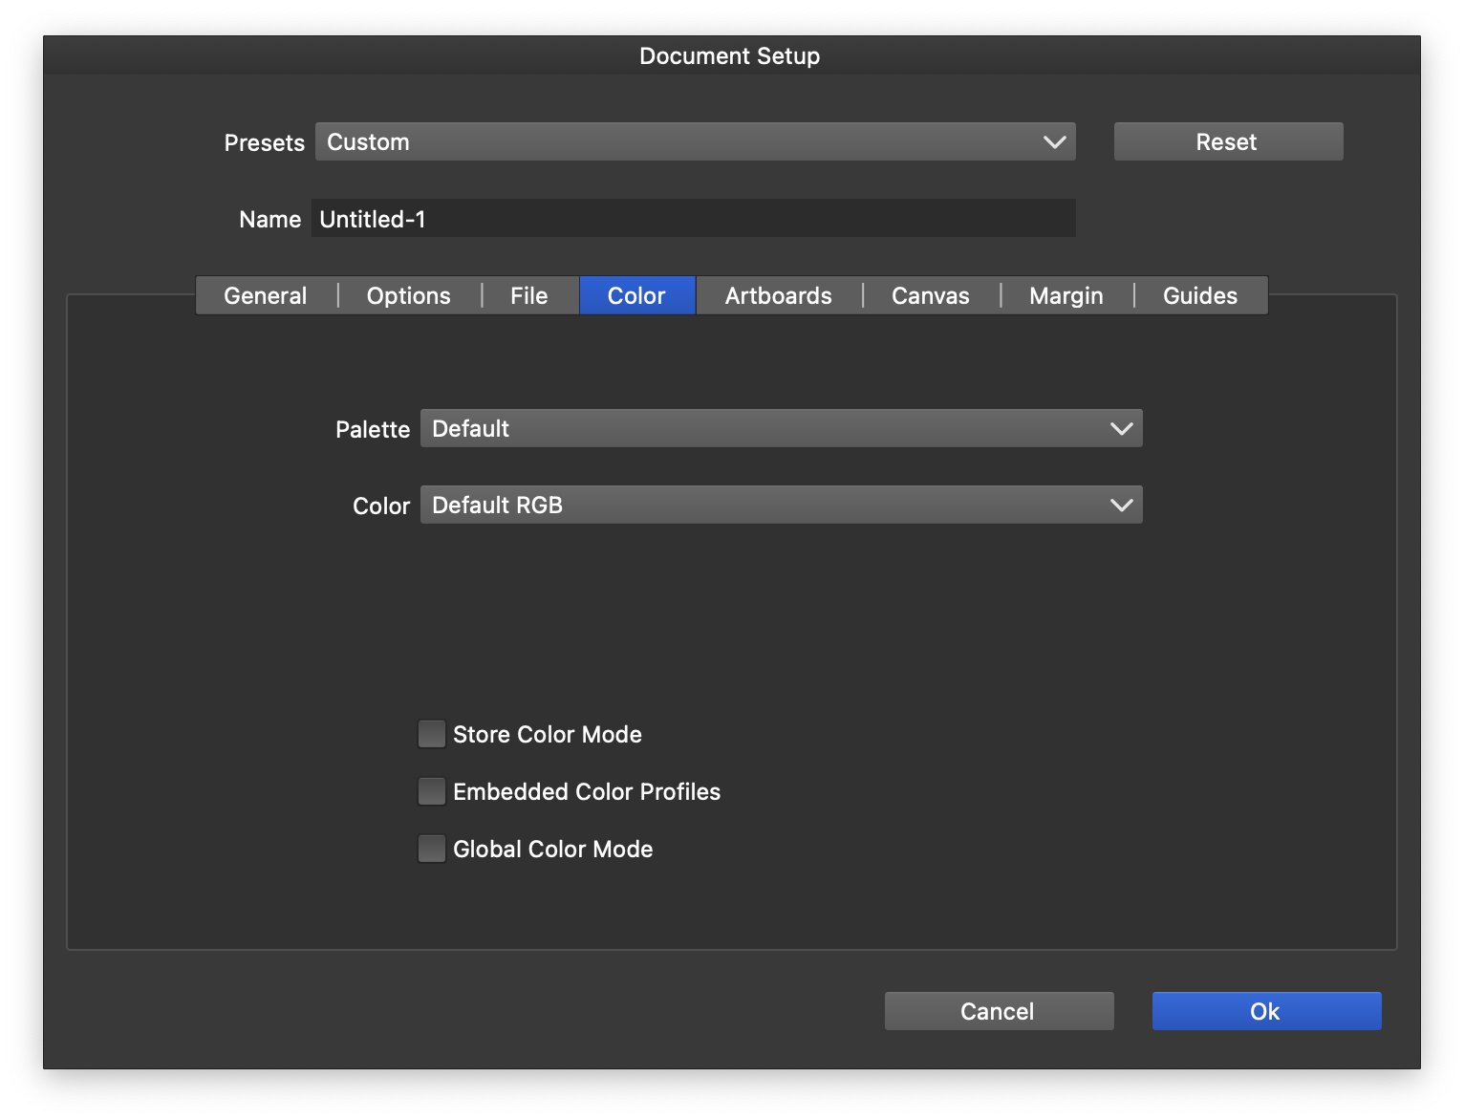This screenshot has height=1120, width=1464.
Task: Expand the Palette dropdown set to Default
Action: [781, 429]
